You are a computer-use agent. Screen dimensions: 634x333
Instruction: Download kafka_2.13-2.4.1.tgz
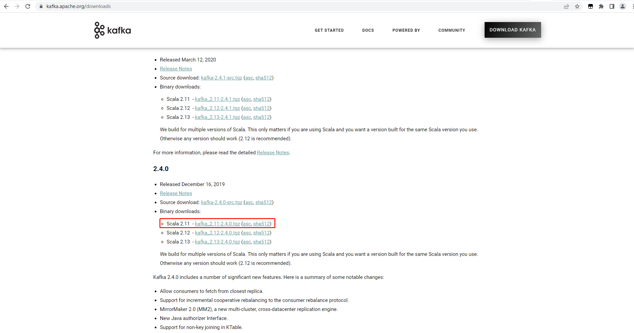coord(218,117)
